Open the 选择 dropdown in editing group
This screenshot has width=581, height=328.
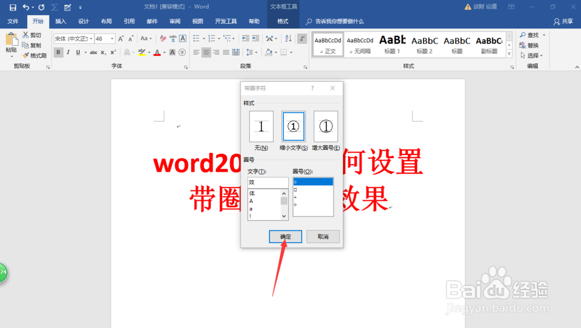(x=532, y=56)
